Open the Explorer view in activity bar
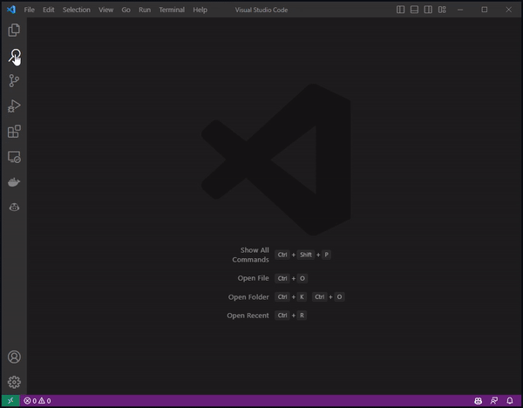This screenshot has height=408, width=523. tap(14, 30)
